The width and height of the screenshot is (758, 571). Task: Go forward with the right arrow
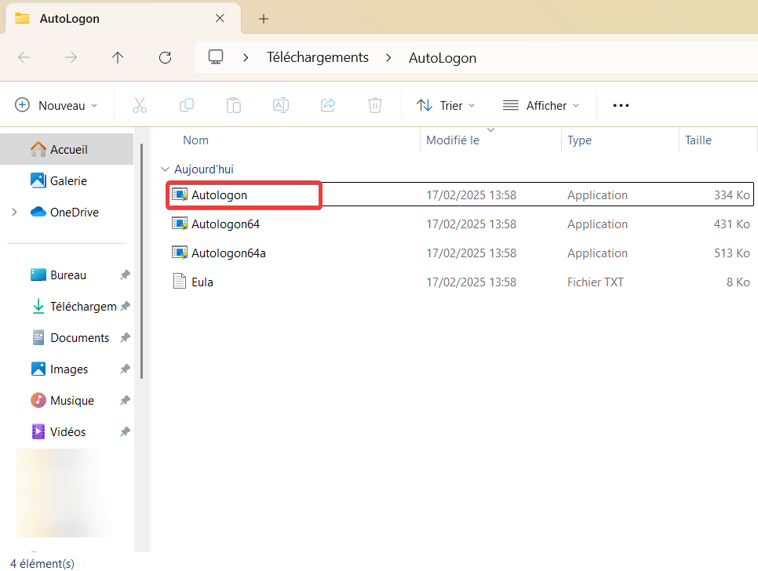click(71, 58)
